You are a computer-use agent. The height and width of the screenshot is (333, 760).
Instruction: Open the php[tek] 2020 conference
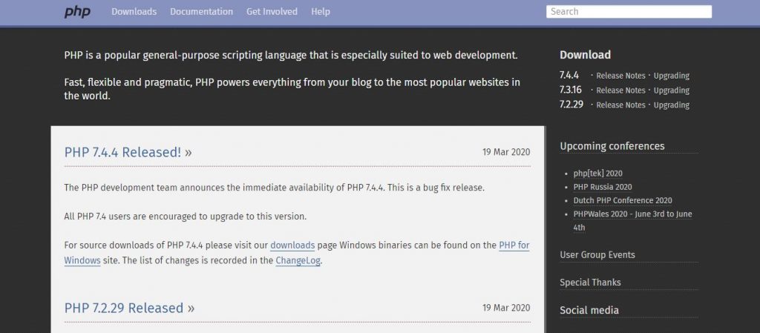point(597,174)
